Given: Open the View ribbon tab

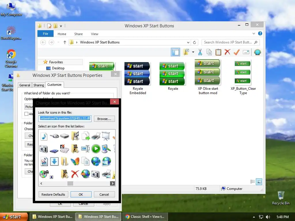Looking at the screenshot, I should click(94, 34).
